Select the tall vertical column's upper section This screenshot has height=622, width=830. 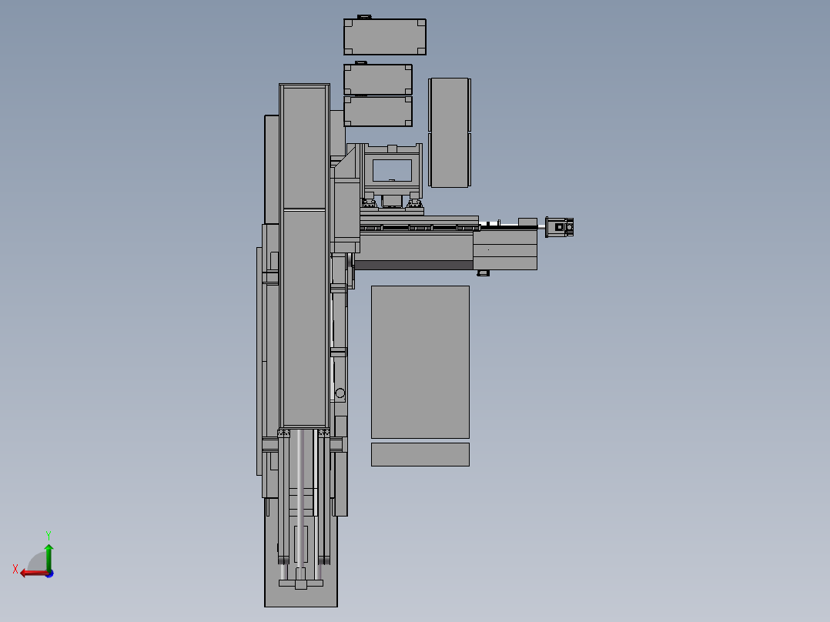tap(304, 148)
